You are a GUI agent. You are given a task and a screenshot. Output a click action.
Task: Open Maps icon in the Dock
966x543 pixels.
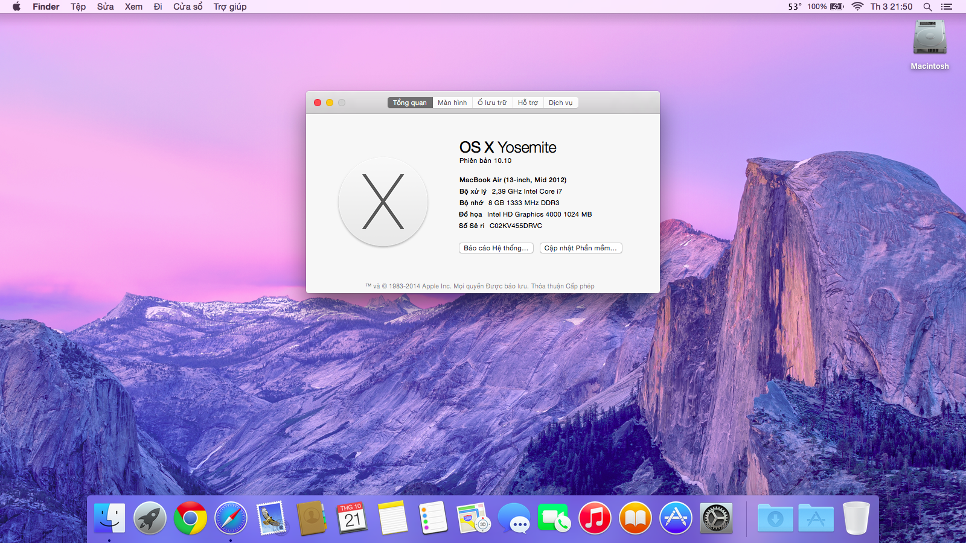[473, 518]
